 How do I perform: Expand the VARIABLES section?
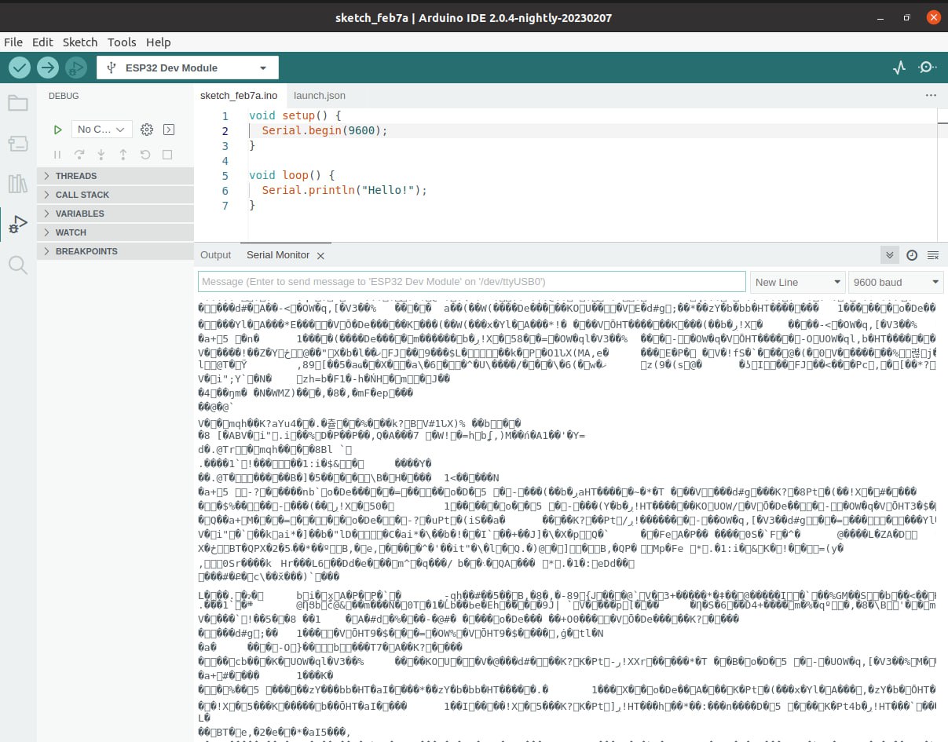point(115,214)
